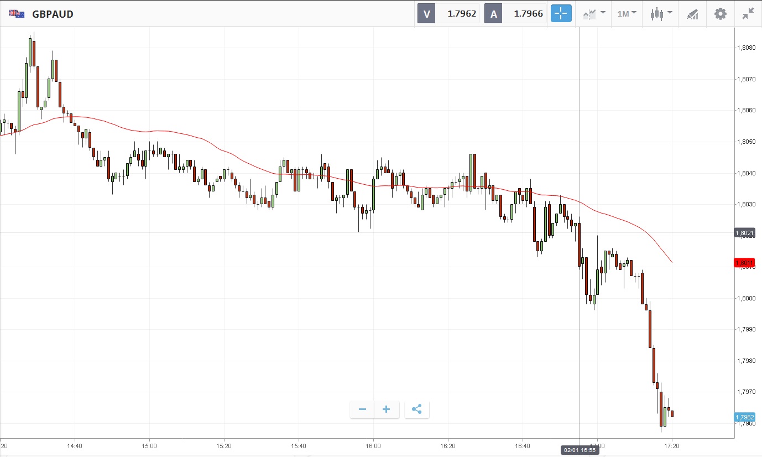Screen dimensions: 762x457
Task: Click the blue current price 1,7962 label
Action: [744, 417]
